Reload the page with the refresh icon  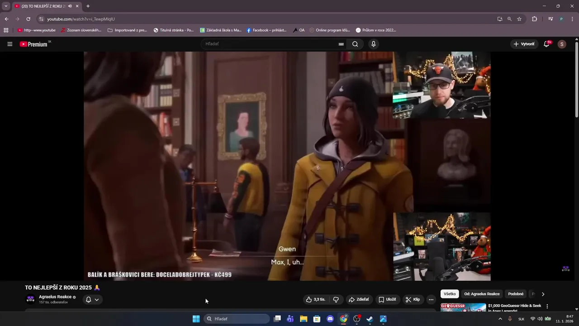(x=28, y=19)
